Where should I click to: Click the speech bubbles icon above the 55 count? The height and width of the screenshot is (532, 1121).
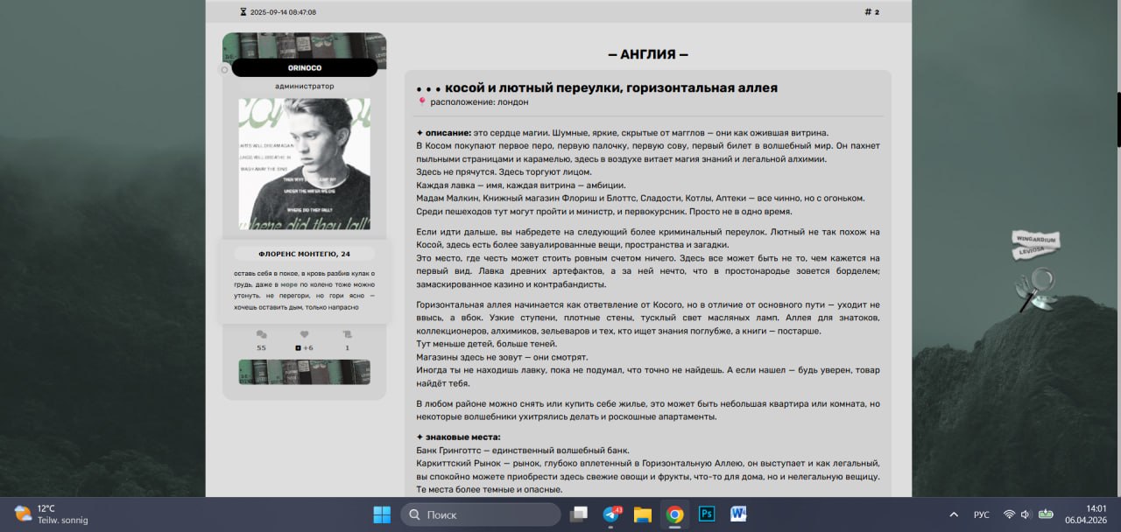pyautogui.click(x=261, y=334)
